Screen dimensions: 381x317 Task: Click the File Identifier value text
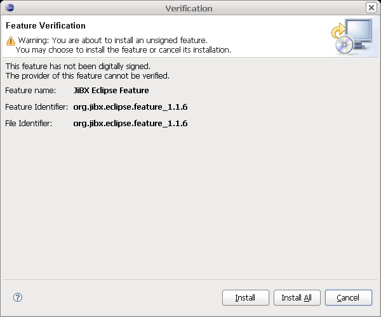click(130, 124)
